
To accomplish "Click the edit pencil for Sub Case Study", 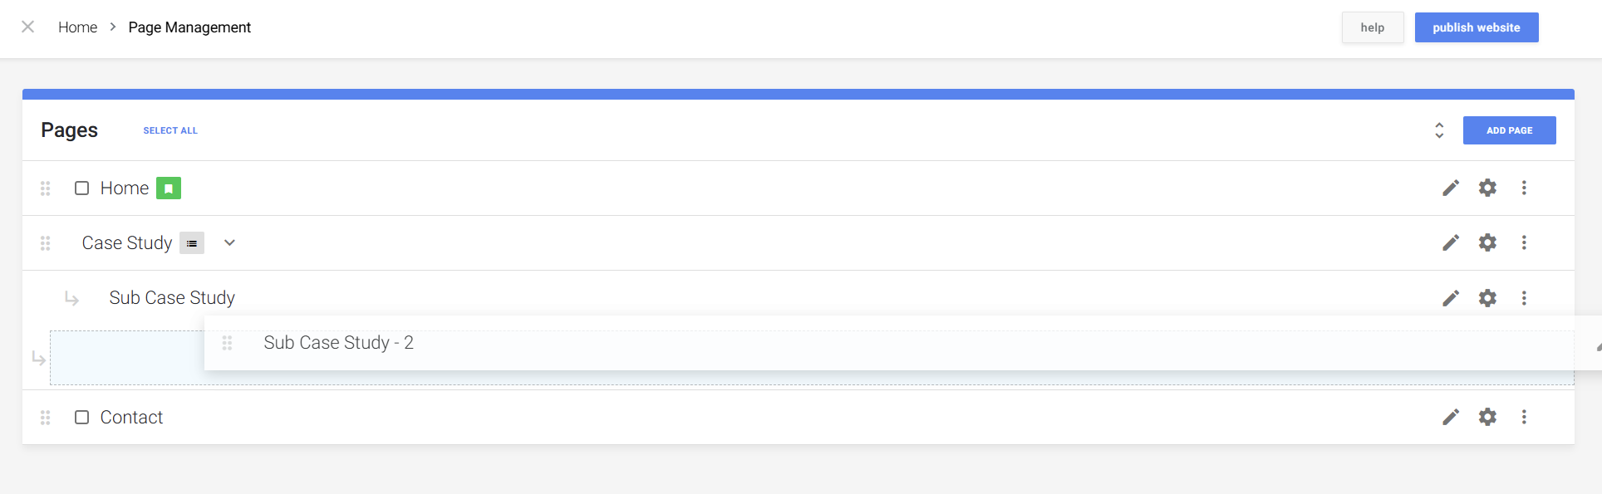I will pyautogui.click(x=1451, y=298).
